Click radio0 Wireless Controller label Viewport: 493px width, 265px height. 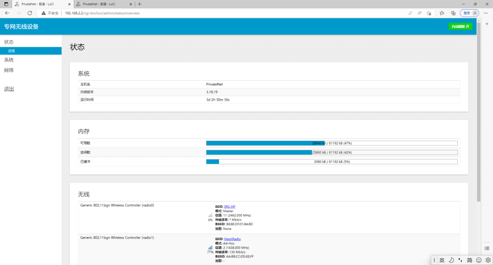click(x=117, y=205)
